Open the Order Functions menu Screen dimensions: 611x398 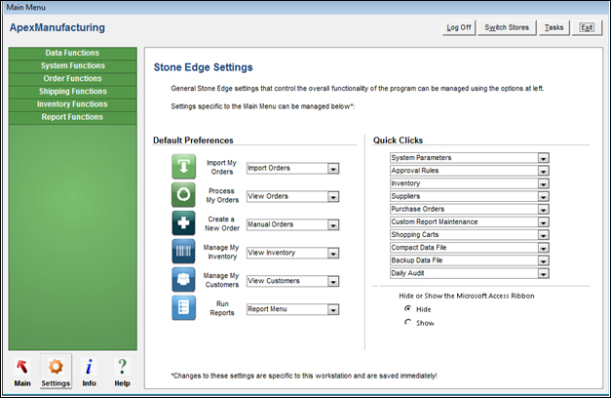coord(72,79)
